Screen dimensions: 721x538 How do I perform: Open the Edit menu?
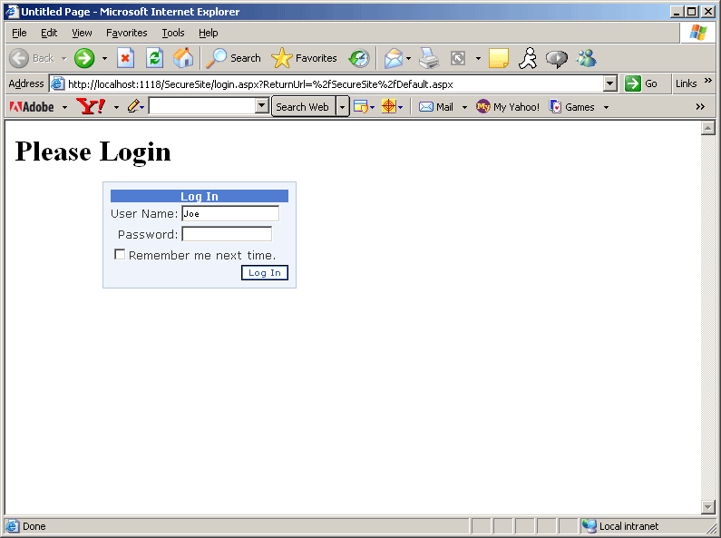49,33
